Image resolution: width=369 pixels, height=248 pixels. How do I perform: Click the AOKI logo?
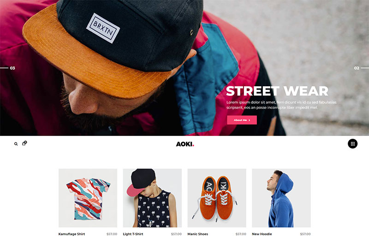tap(185, 144)
